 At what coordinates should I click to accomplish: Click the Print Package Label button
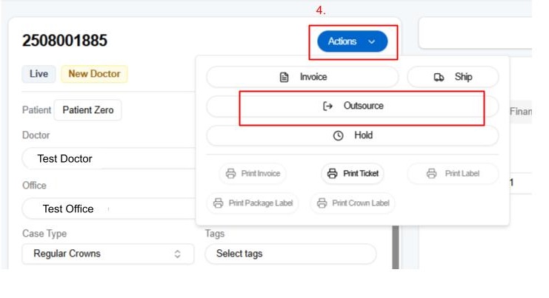pos(253,203)
